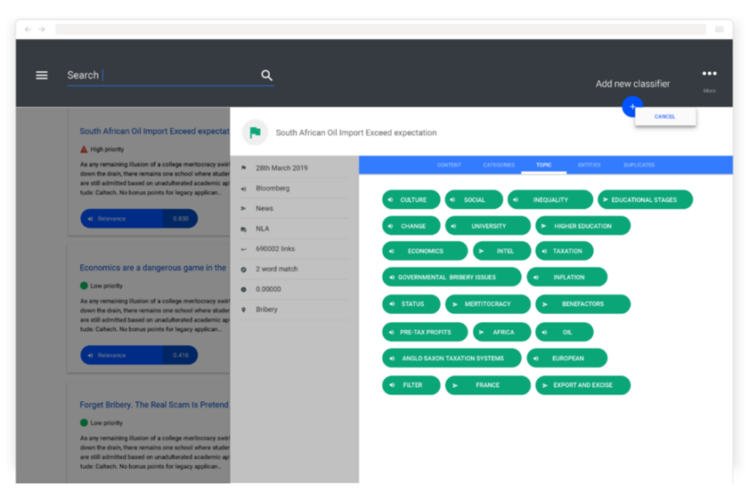Click the speaker icon next to Bloomberg
This screenshot has height=499, width=749.
pyautogui.click(x=244, y=188)
